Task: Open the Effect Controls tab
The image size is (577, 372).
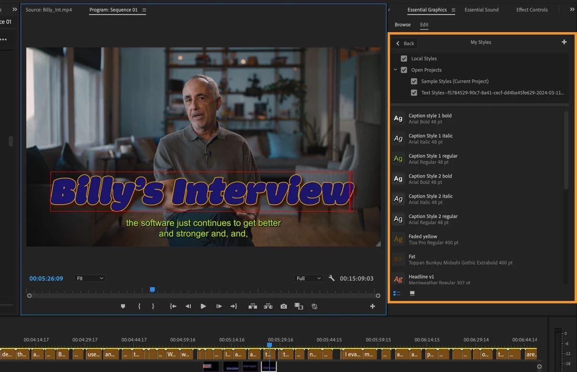Action: coord(532,10)
